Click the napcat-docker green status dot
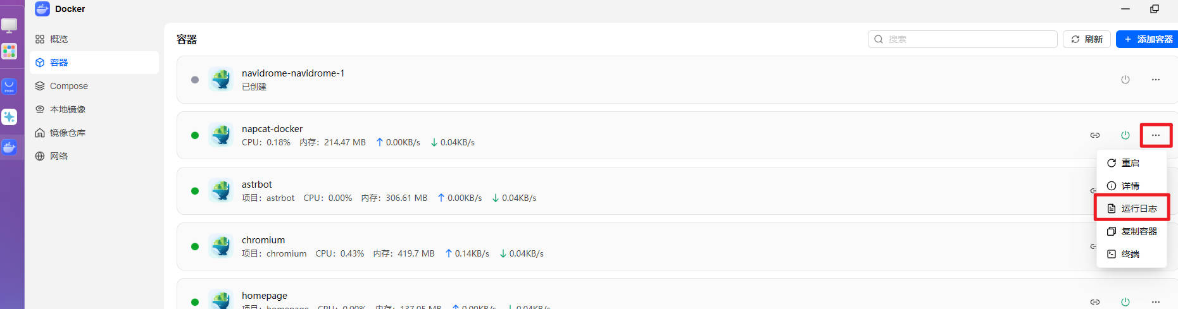This screenshot has height=309, width=1178. pyautogui.click(x=195, y=135)
